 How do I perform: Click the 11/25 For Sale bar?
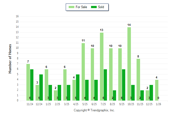[138, 80]
